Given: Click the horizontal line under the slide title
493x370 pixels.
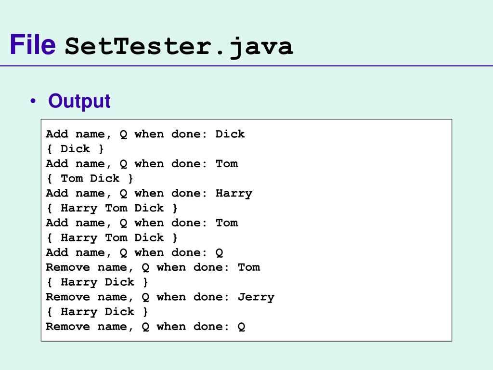Looking at the screenshot, I should [x=246, y=66].
